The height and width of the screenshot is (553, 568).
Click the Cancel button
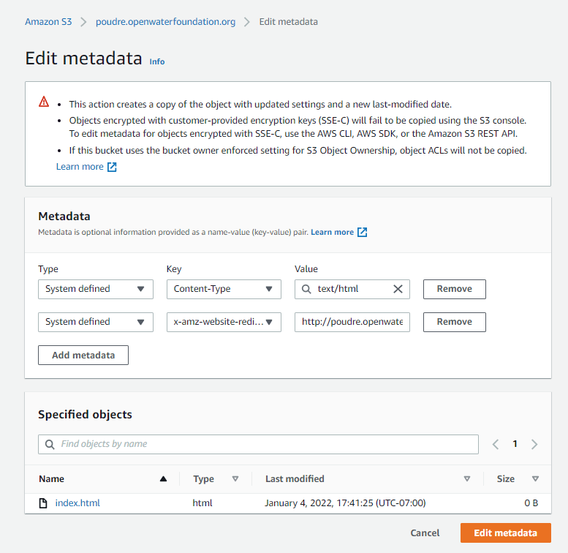point(425,533)
